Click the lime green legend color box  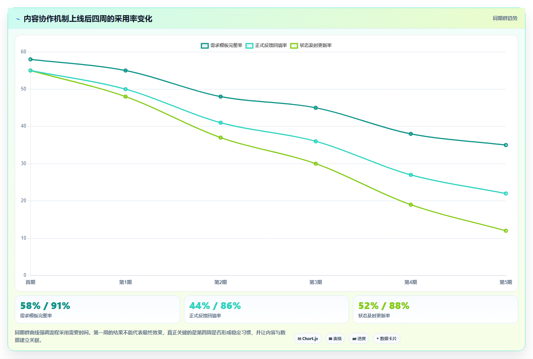tap(294, 45)
